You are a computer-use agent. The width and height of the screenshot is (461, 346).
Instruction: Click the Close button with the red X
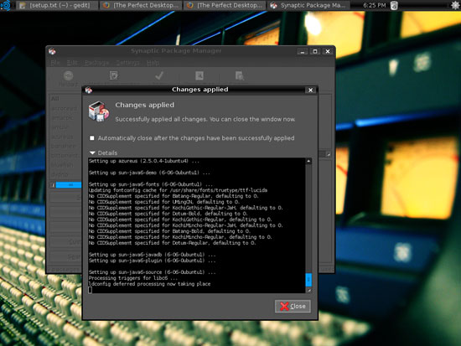[293, 307]
